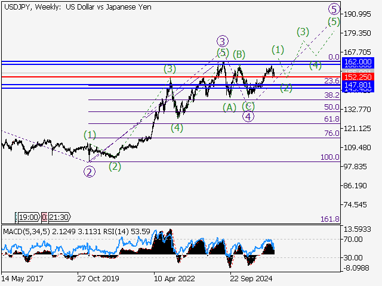
Task: Click the green (C) wave label
Action: click(249, 106)
